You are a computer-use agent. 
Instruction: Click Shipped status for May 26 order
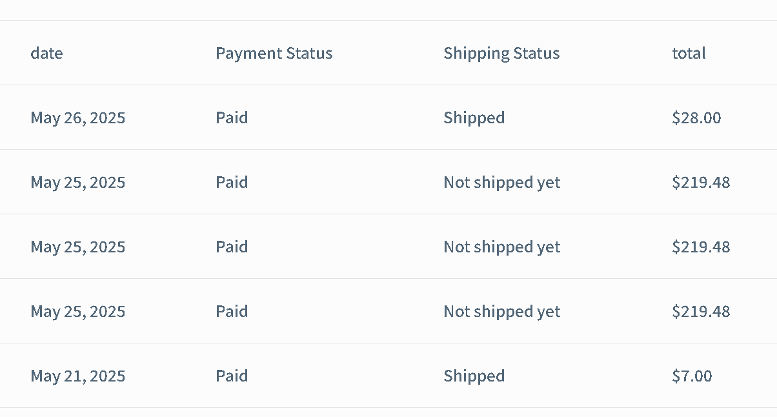coord(474,117)
